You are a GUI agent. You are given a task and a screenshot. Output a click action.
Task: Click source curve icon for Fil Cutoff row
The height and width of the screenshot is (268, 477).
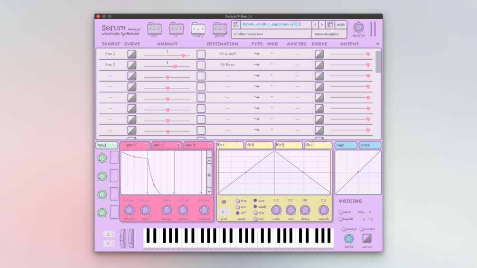[132, 54]
